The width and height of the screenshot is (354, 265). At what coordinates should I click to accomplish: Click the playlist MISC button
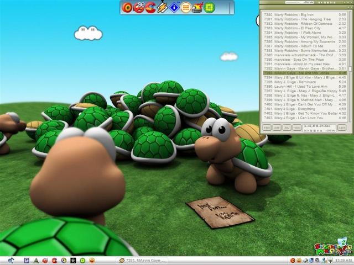pos(296,128)
